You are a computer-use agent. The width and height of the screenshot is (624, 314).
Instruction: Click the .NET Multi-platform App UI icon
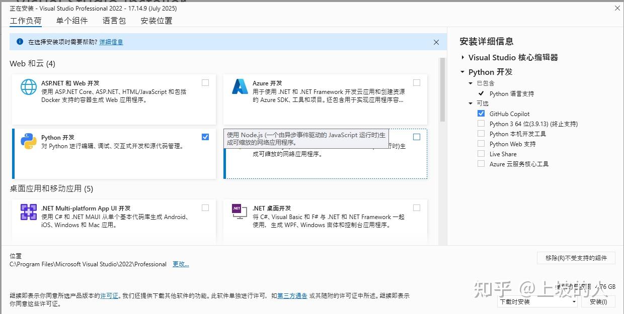29,212
